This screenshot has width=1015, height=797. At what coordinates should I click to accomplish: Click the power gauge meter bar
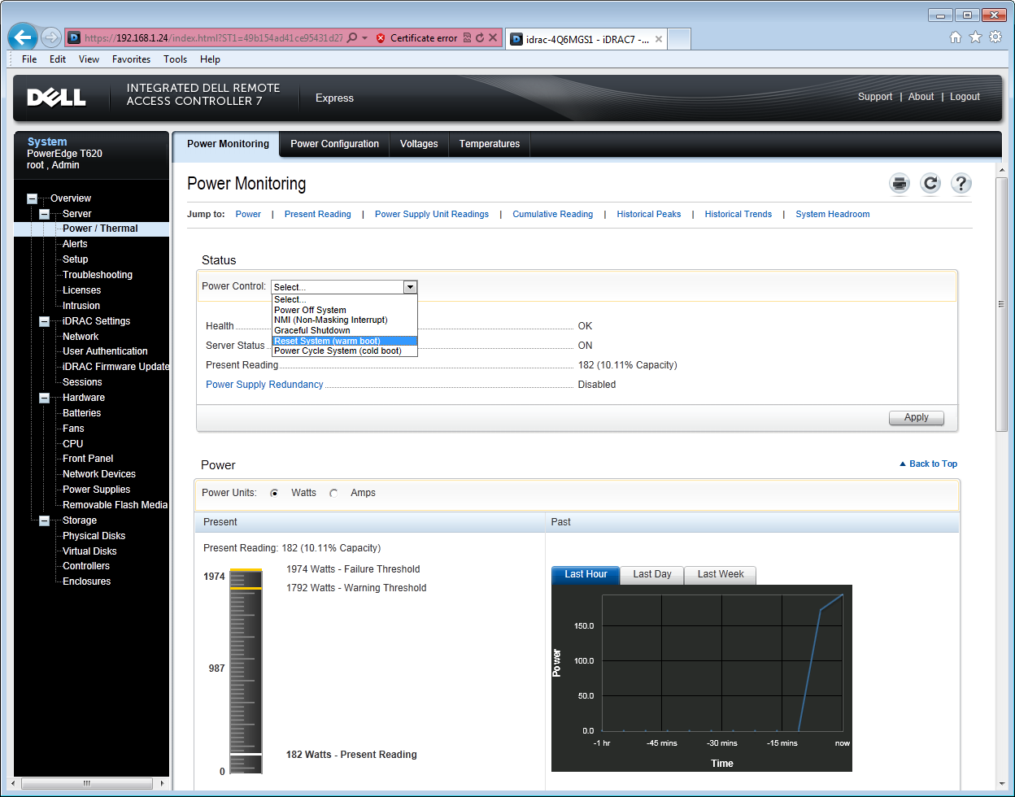(x=246, y=673)
